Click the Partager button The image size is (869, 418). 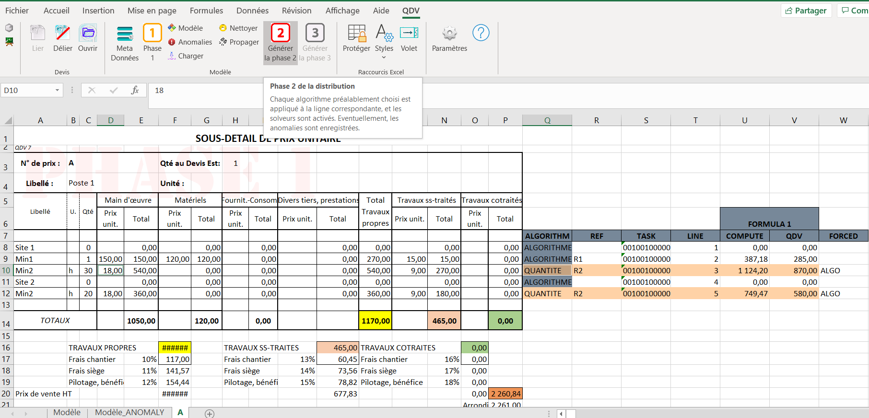(807, 11)
